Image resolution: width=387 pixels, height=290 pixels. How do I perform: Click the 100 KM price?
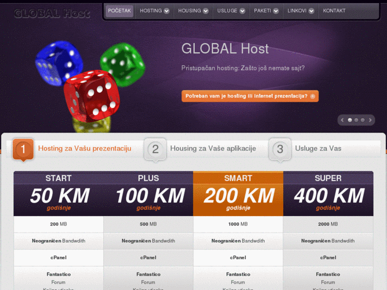pyautogui.click(x=150, y=196)
